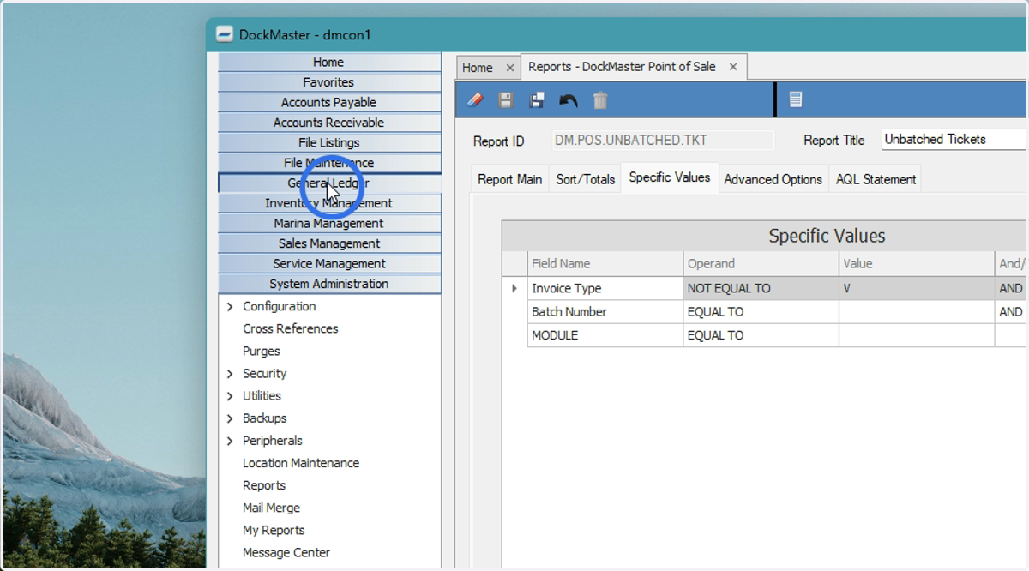Viewport: 1029px width, 571px height.
Task: Expand the Peripherals tree node
Action: pyautogui.click(x=230, y=441)
